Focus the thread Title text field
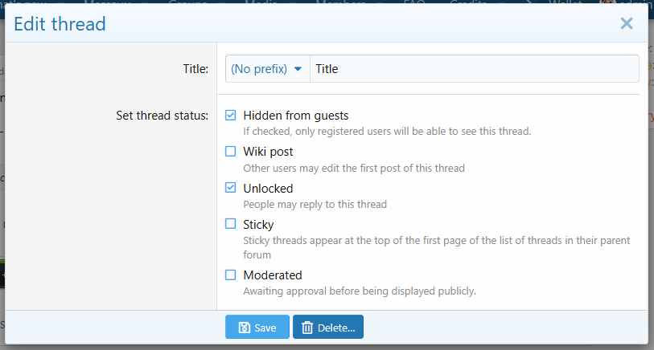Image resolution: width=654 pixels, height=350 pixels. (475, 69)
